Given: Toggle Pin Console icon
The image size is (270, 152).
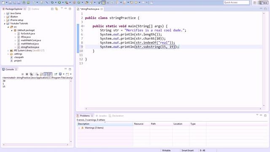Looking at the screenshot, I should click(56, 74).
